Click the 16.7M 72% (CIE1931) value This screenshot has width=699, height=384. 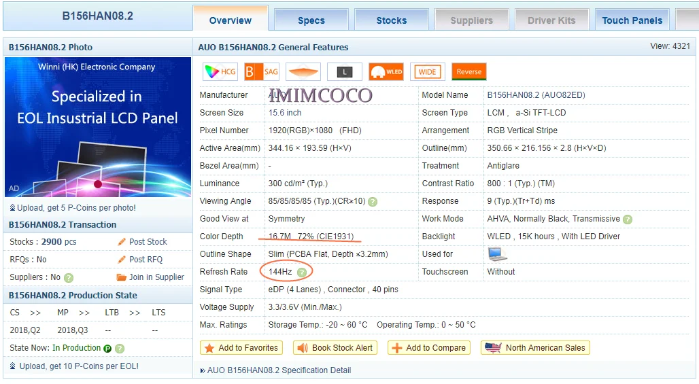click(311, 237)
